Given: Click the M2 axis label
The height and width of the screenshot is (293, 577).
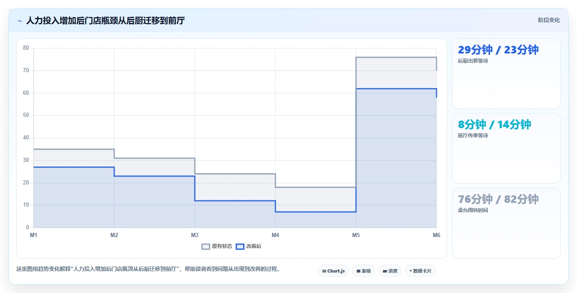Looking at the screenshot, I should 114,235.
